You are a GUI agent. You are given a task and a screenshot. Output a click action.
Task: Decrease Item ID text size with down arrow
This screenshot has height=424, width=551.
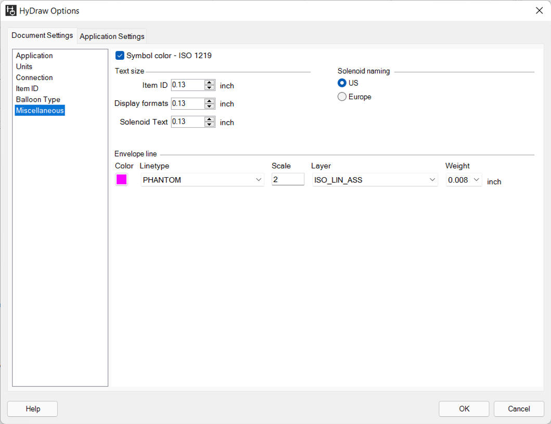pyautogui.click(x=210, y=88)
